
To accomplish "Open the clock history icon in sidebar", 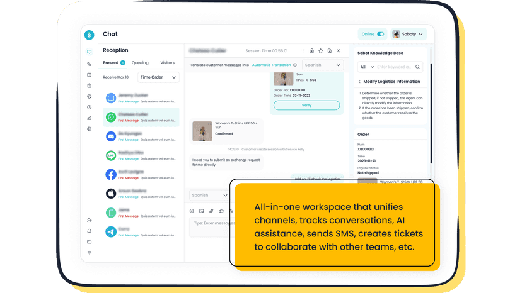I will pyautogui.click(x=90, y=108).
